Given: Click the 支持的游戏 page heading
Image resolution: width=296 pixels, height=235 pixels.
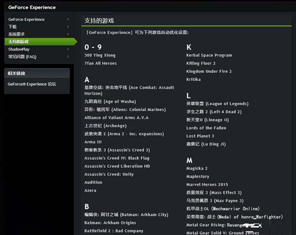Looking at the screenshot, I should [99, 21].
